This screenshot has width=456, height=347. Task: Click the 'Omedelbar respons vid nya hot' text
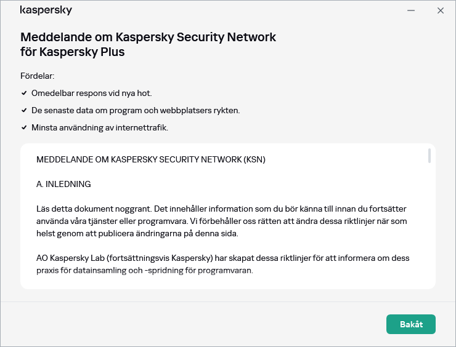coord(91,94)
